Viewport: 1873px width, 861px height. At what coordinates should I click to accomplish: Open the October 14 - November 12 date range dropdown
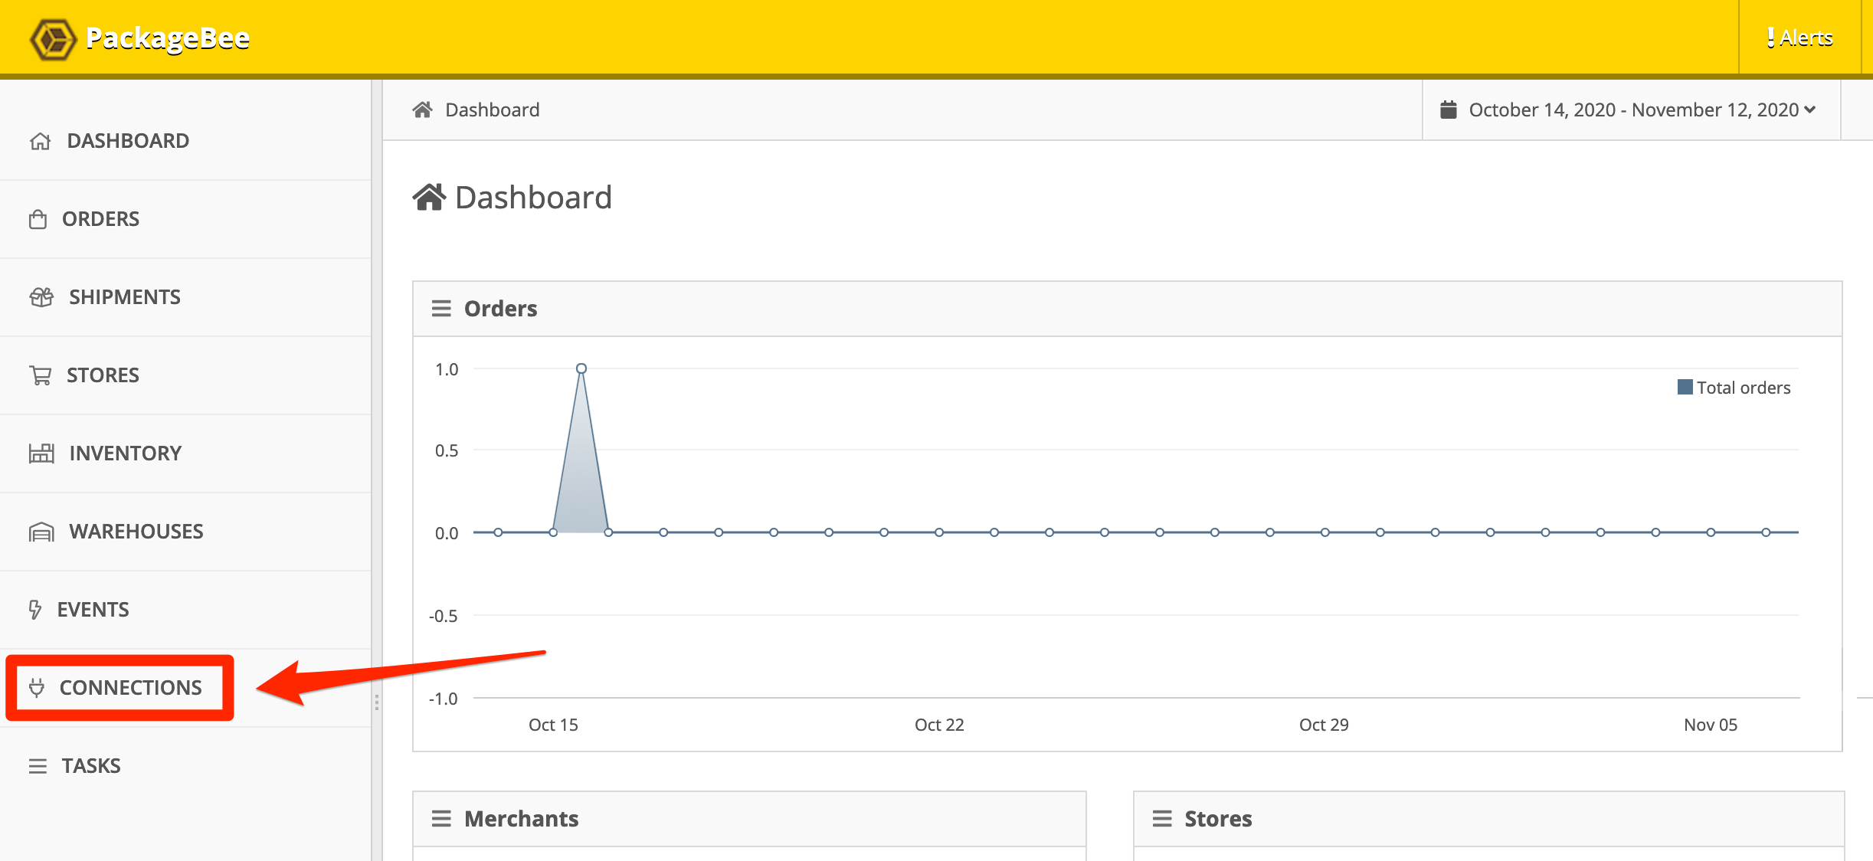[x=1632, y=110]
